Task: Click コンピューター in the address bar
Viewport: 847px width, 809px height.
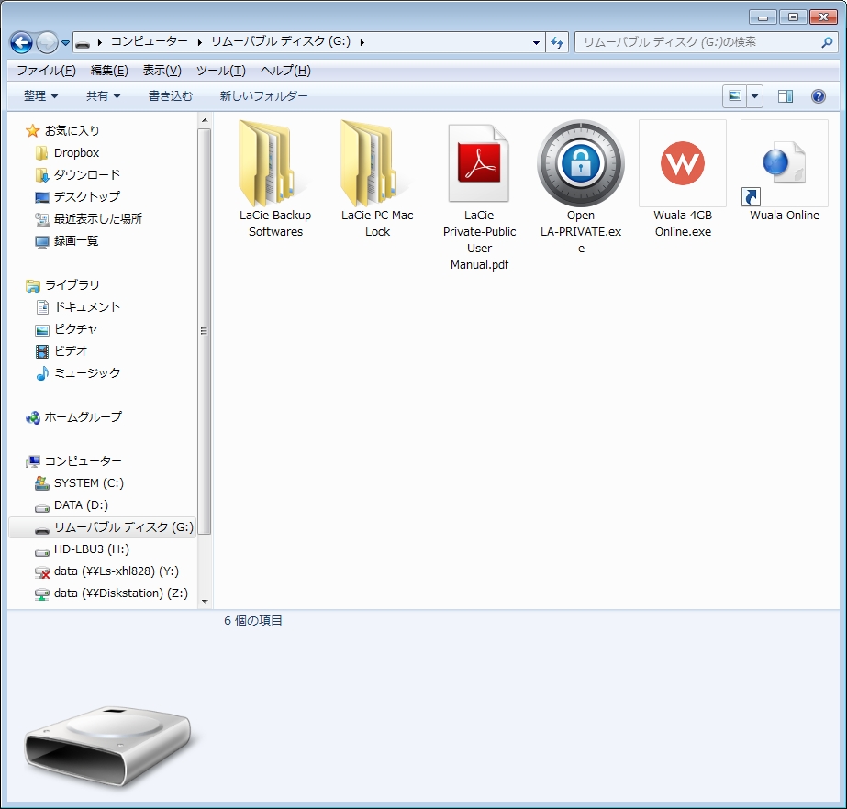Action: pyautogui.click(x=149, y=41)
